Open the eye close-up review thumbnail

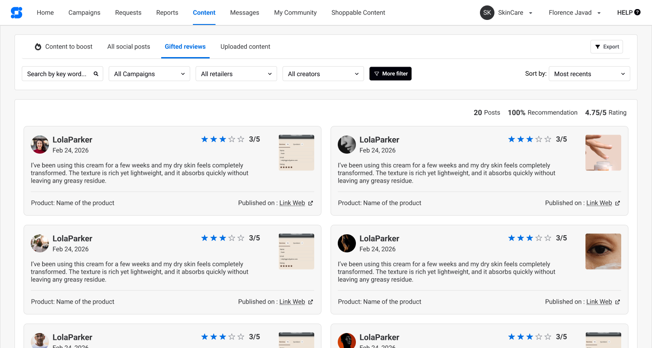603,251
